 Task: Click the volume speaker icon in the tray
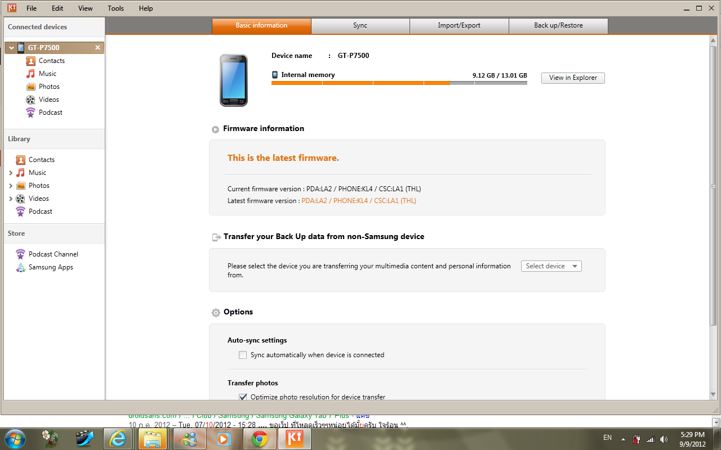(x=664, y=439)
